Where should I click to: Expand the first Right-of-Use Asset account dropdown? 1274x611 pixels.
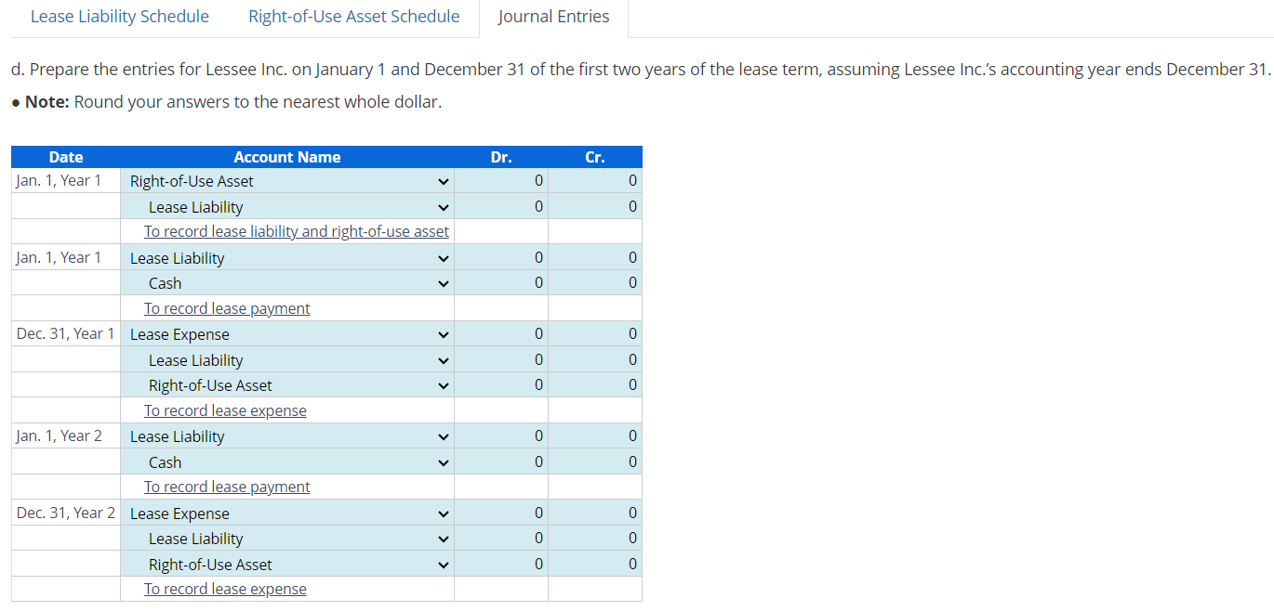point(287,181)
